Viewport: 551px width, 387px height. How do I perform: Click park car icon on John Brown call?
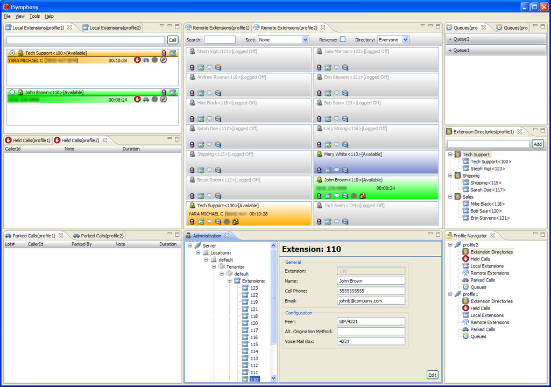[146, 100]
